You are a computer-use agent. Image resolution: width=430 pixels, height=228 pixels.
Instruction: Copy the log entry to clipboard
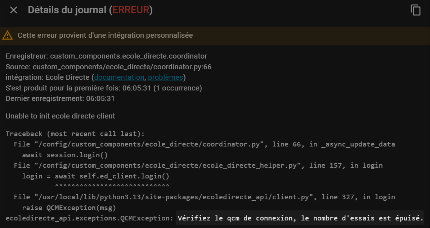click(416, 10)
